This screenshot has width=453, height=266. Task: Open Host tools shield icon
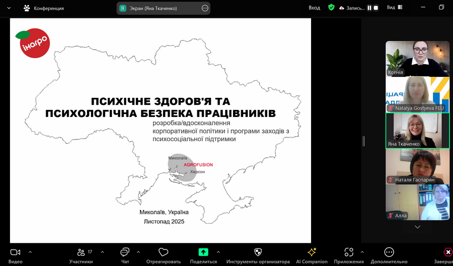(x=258, y=252)
